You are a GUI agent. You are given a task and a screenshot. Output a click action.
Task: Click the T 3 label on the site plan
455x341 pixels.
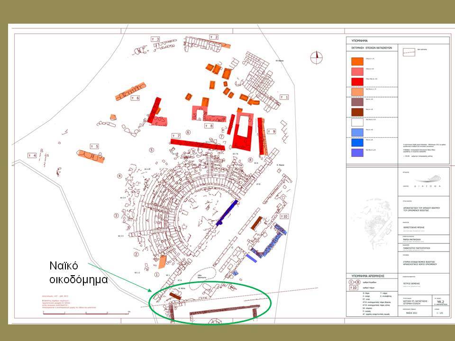(155, 39)
